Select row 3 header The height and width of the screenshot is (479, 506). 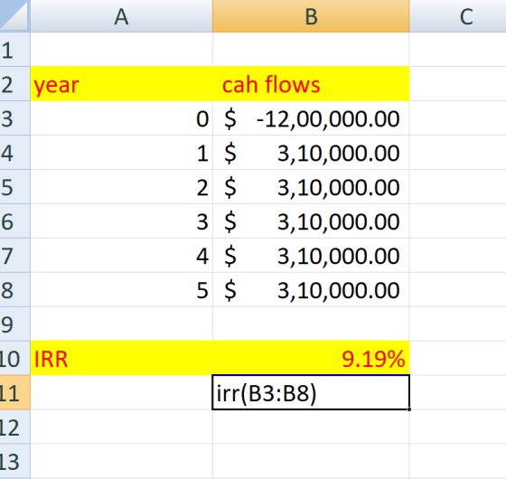(x=14, y=118)
